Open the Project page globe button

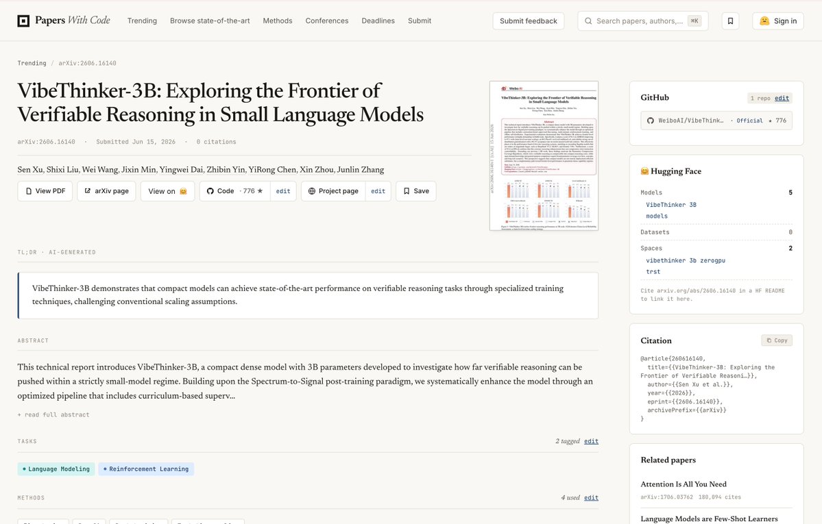(x=333, y=191)
